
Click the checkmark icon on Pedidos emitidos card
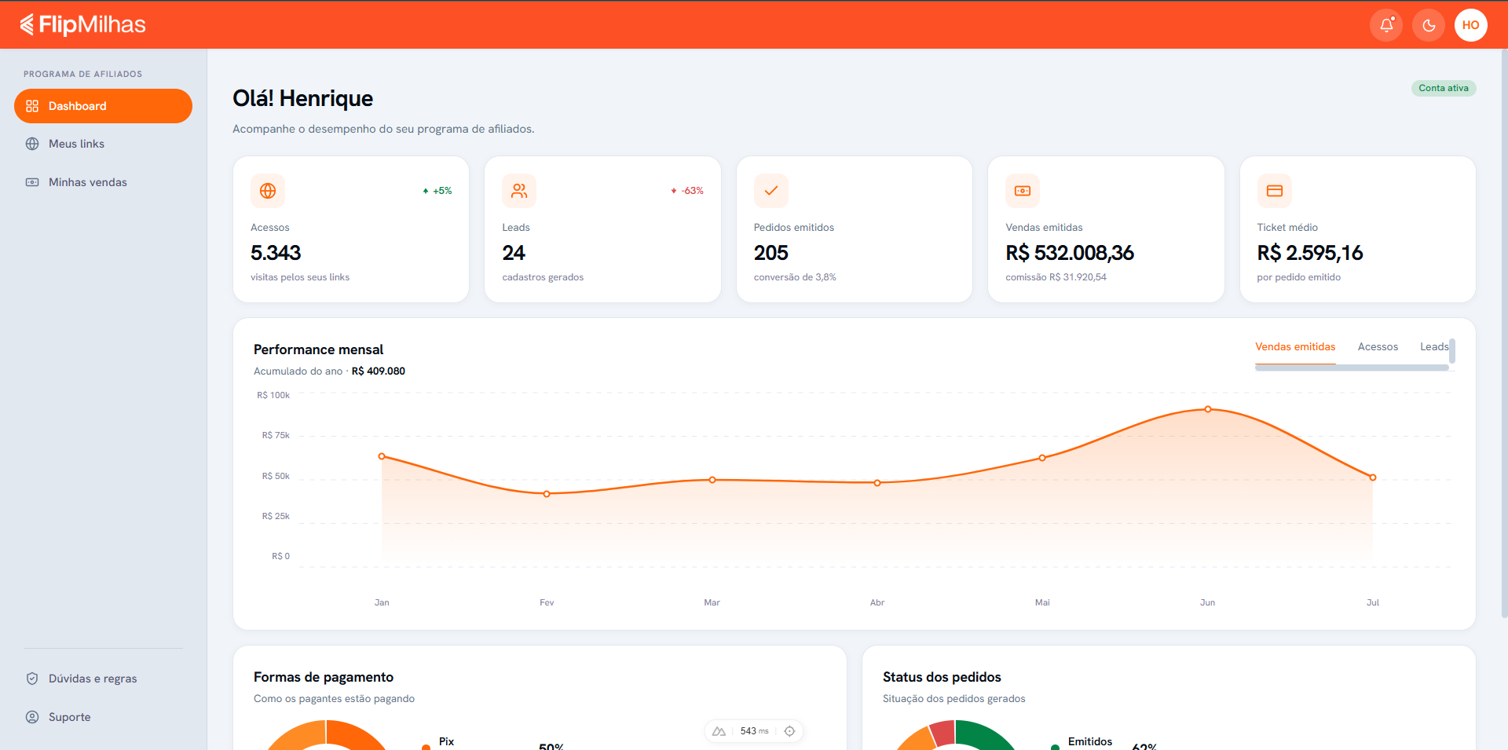click(x=771, y=191)
